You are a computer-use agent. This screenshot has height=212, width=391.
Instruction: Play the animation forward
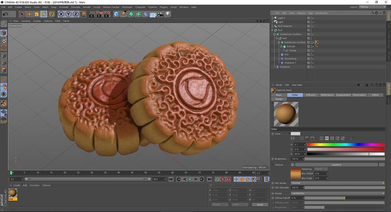coord(190,179)
